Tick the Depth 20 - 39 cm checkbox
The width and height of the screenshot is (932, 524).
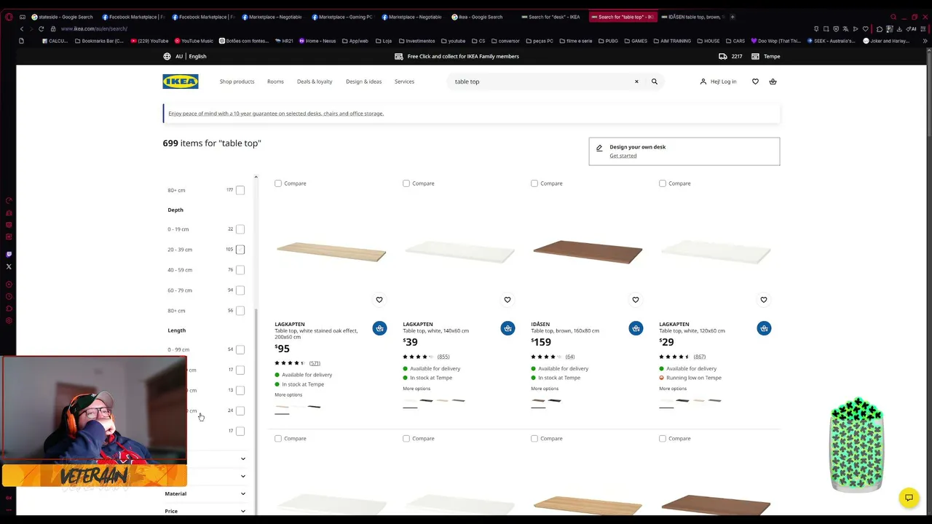240,250
